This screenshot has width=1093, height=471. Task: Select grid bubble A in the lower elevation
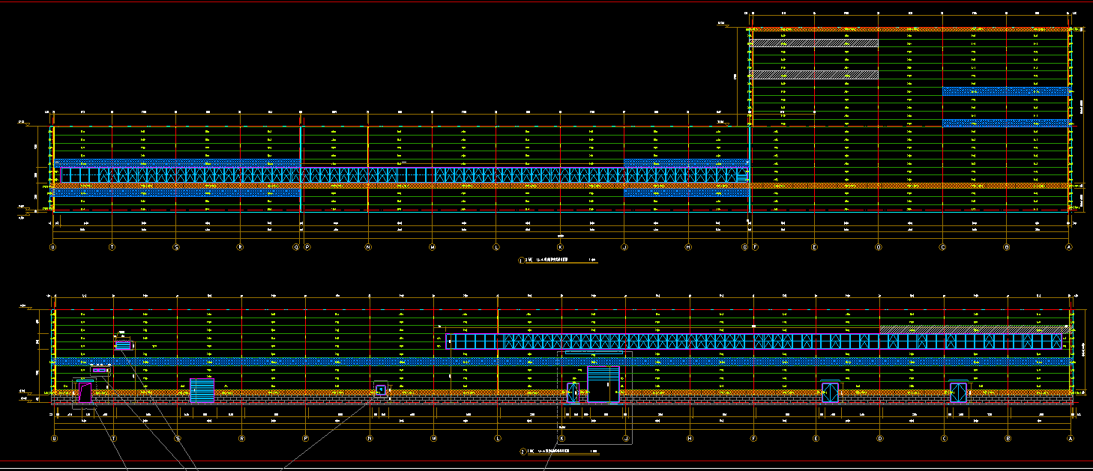tap(1070, 438)
